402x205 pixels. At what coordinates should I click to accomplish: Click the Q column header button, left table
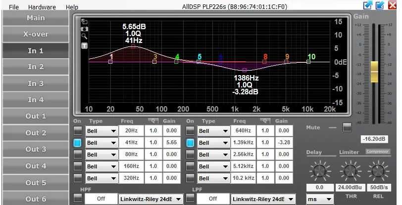coord(153,121)
